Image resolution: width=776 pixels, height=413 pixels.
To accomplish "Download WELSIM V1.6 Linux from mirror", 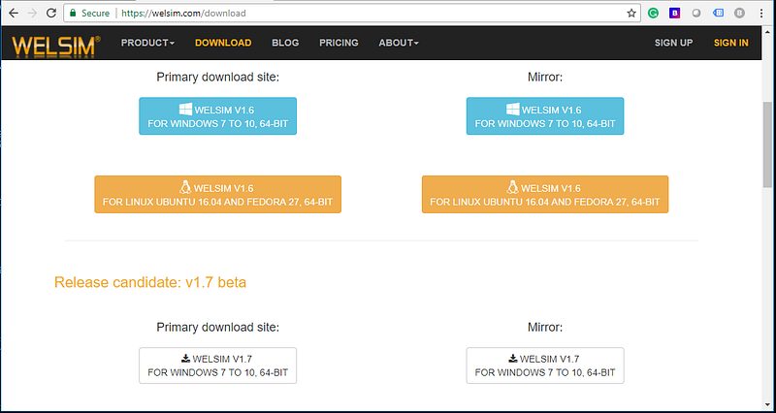I will [545, 195].
